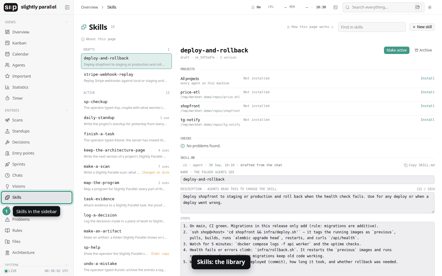Collapse the VIEWS section chevron
The image size is (442, 276).
click(x=67, y=22)
